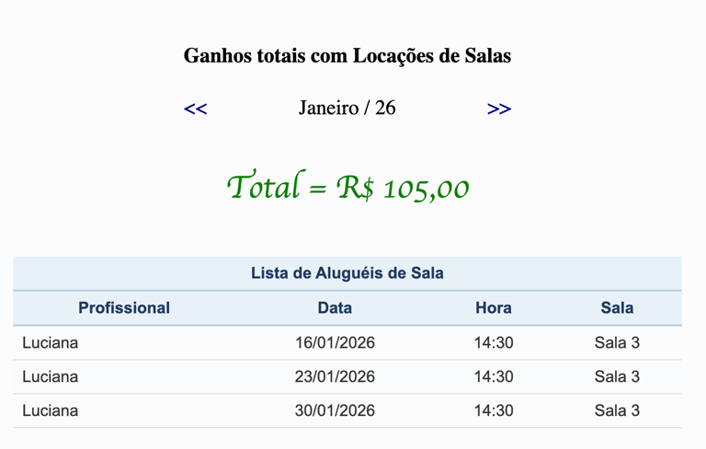The width and height of the screenshot is (706, 449).
Task: Click the Janeiro / 26 month label
Action: coord(347,108)
